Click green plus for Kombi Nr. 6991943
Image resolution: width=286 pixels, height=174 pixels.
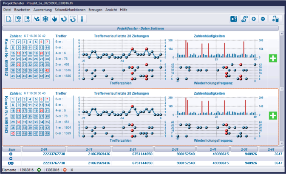pos(273,116)
